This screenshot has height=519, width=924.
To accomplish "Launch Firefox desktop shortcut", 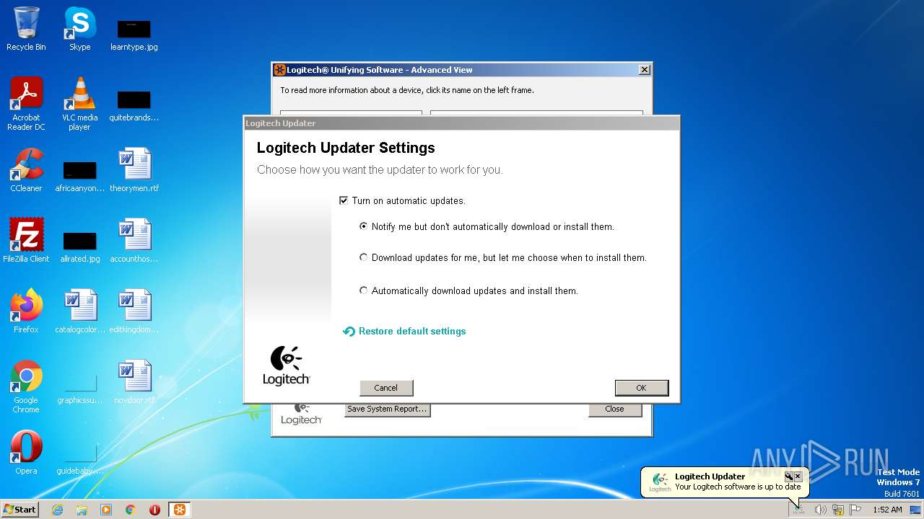I will click(x=26, y=311).
